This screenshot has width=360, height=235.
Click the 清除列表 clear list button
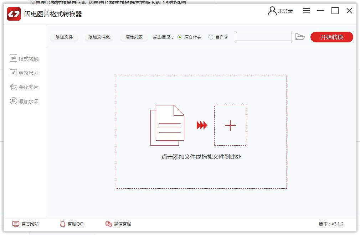point(134,37)
